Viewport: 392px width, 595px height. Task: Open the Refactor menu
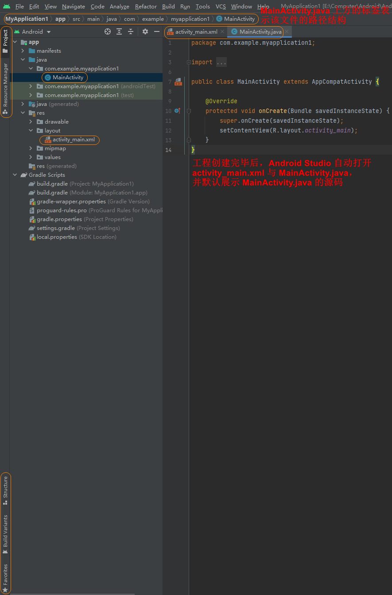coord(146,7)
